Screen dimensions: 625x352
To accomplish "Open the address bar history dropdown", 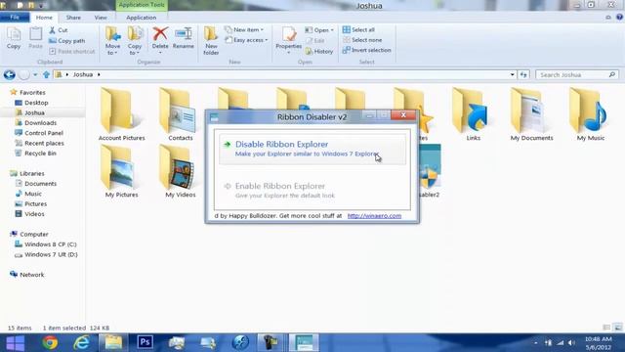I will coord(512,74).
